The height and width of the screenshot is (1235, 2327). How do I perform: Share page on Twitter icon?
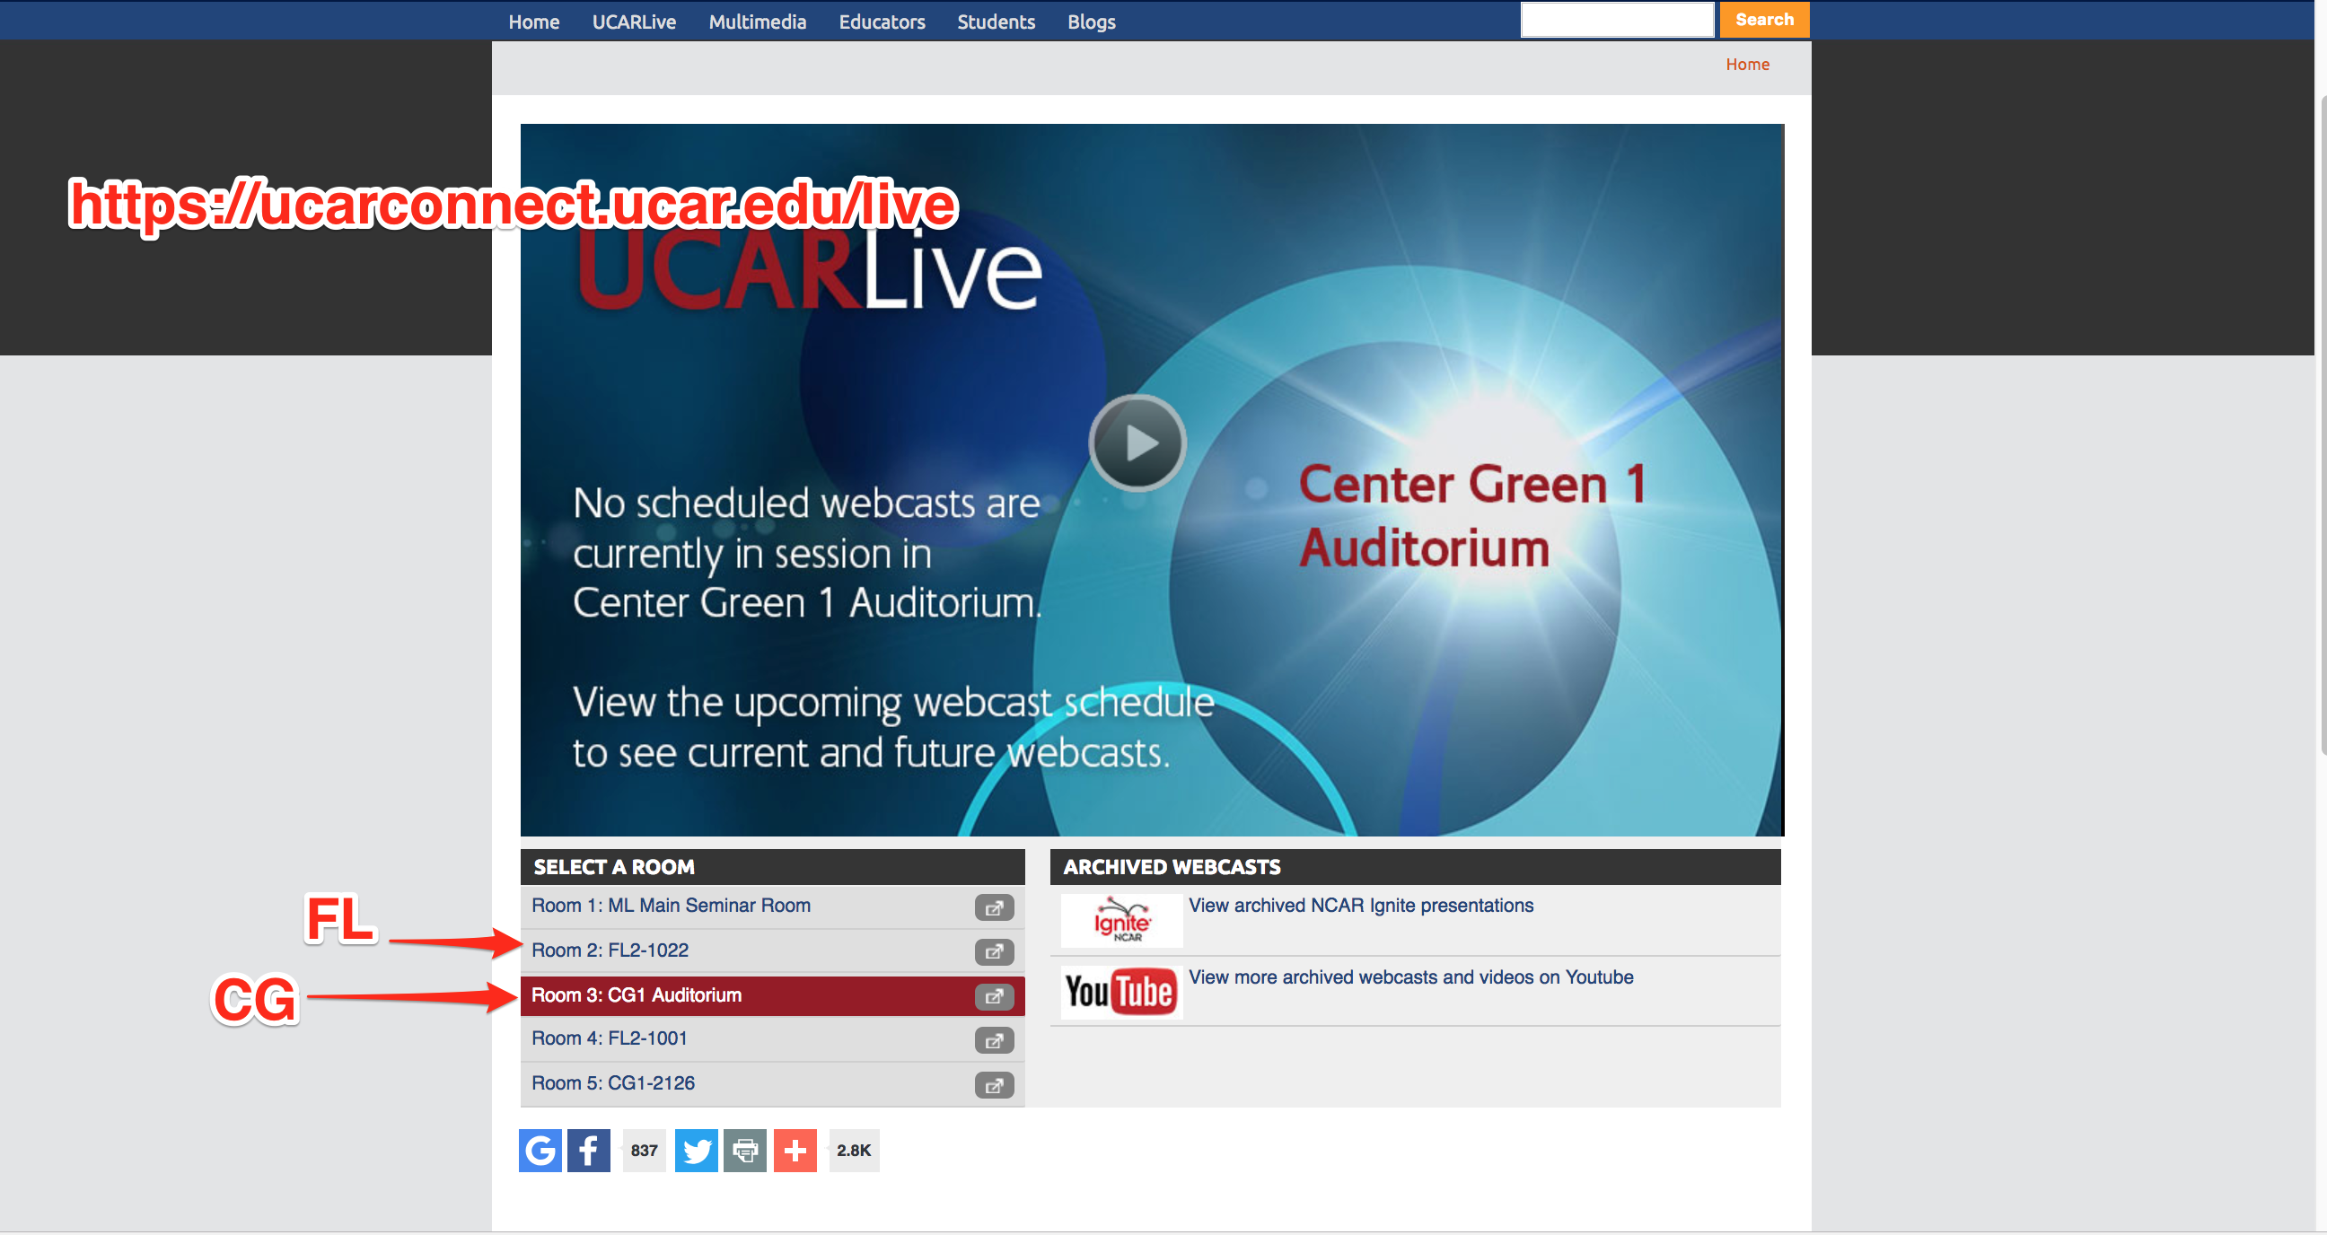pos(697,1150)
